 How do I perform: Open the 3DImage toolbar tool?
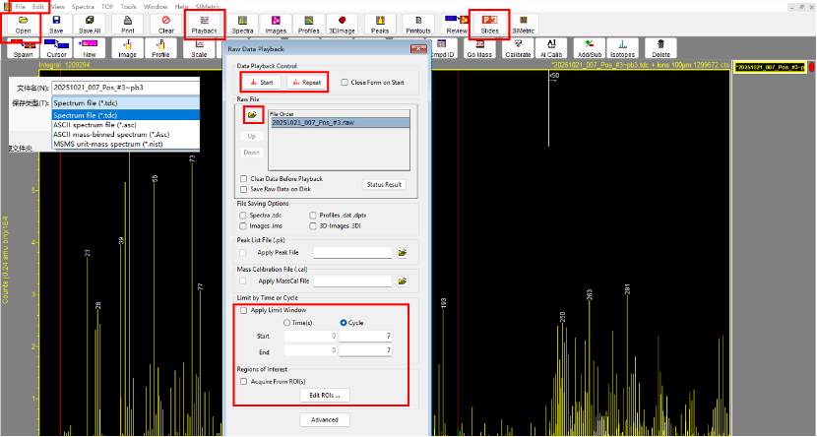click(x=341, y=24)
